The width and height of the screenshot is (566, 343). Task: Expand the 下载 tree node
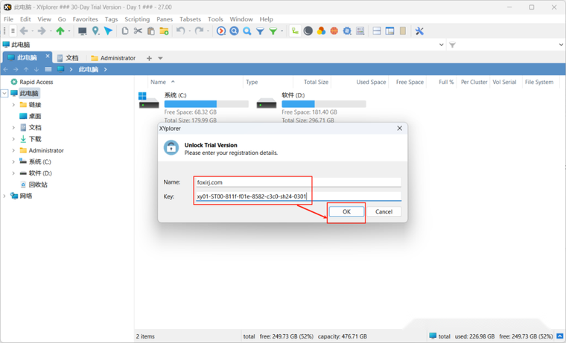pos(13,139)
